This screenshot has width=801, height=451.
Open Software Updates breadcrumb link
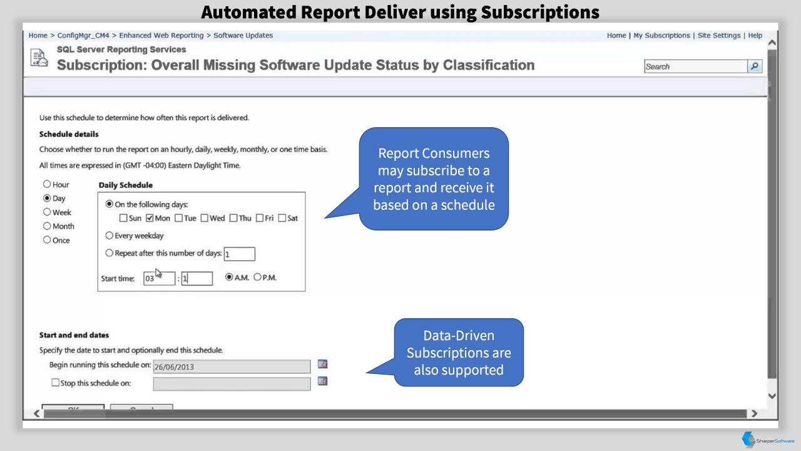(x=243, y=36)
